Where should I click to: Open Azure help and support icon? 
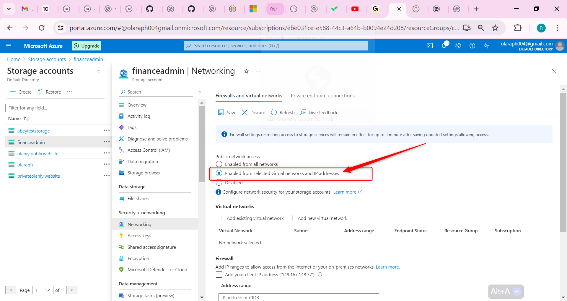tap(472, 46)
